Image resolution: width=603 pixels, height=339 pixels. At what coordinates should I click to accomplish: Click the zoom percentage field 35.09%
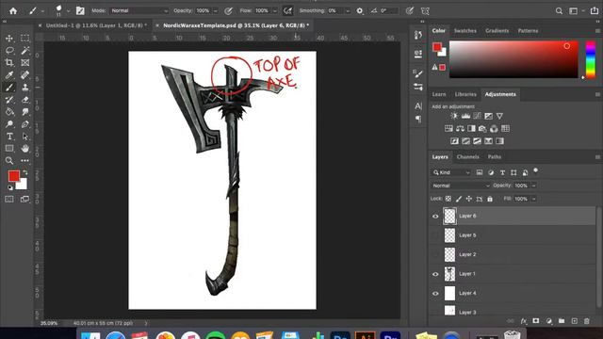point(49,323)
